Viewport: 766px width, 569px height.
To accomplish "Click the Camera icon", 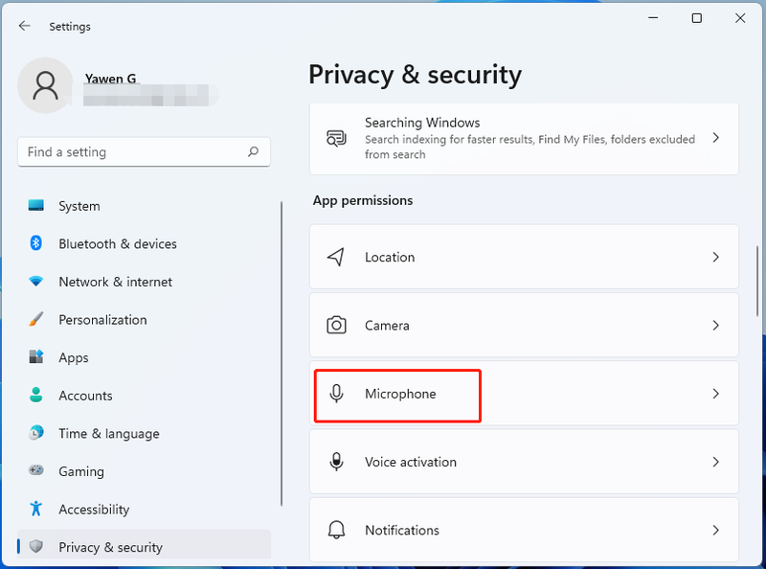I will 336,325.
